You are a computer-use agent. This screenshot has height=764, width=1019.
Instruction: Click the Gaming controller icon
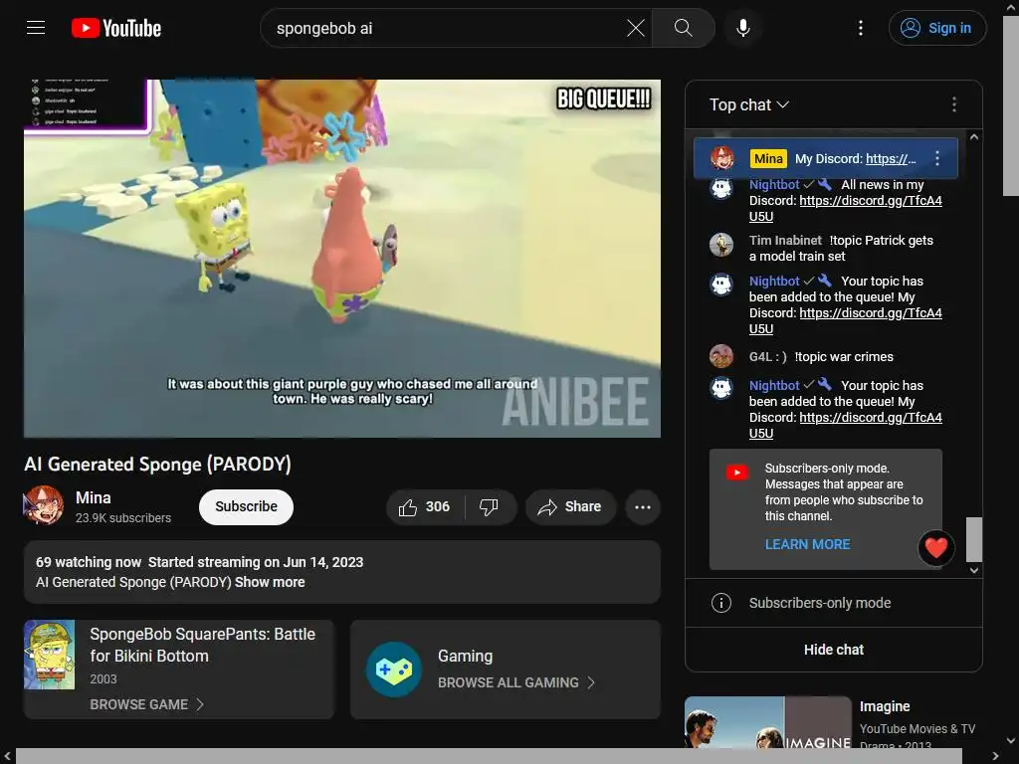point(394,669)
